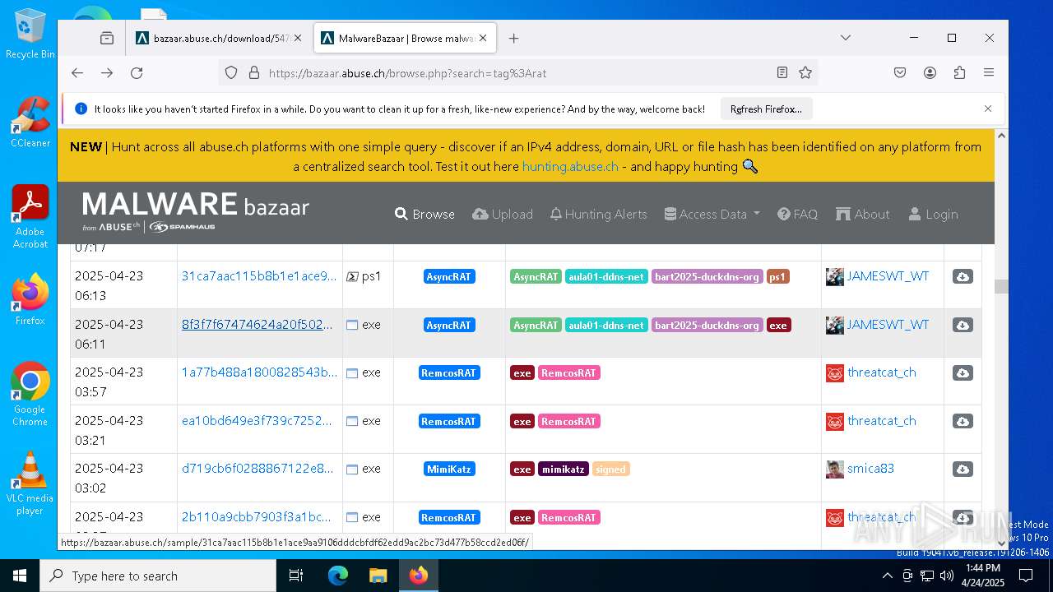Open Task View on taskbar
Screen dimensions: 1053x592
(x=296, y=576)
